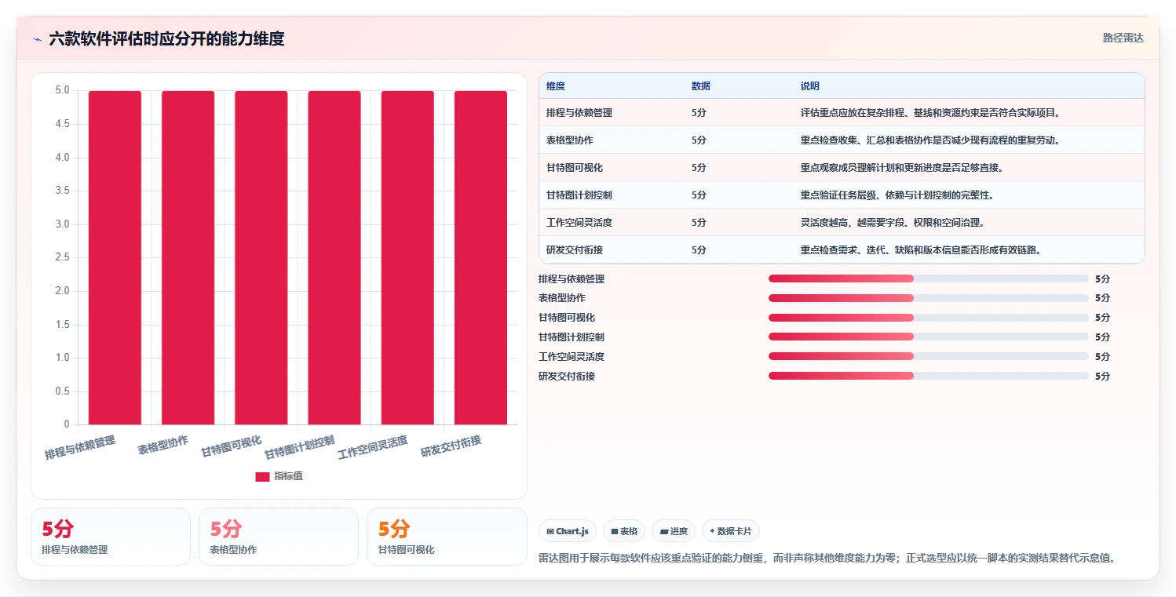Click the 工作空间灵活度 progress bar
The image size is (1176, 597).
click(929, 356)
